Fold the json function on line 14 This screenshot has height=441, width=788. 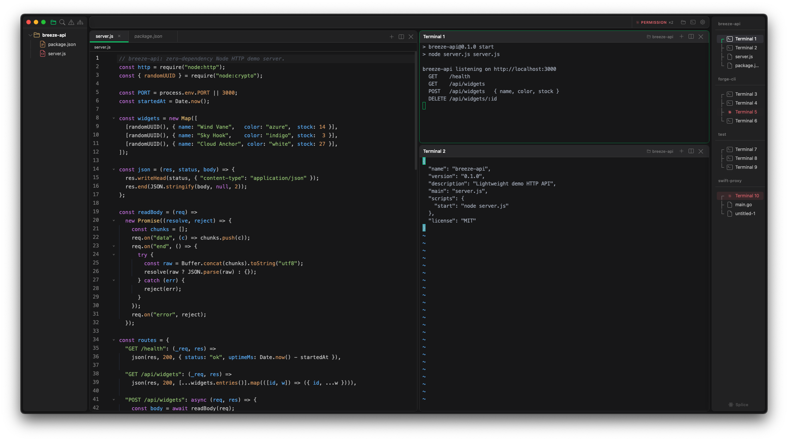pos(114,170)
